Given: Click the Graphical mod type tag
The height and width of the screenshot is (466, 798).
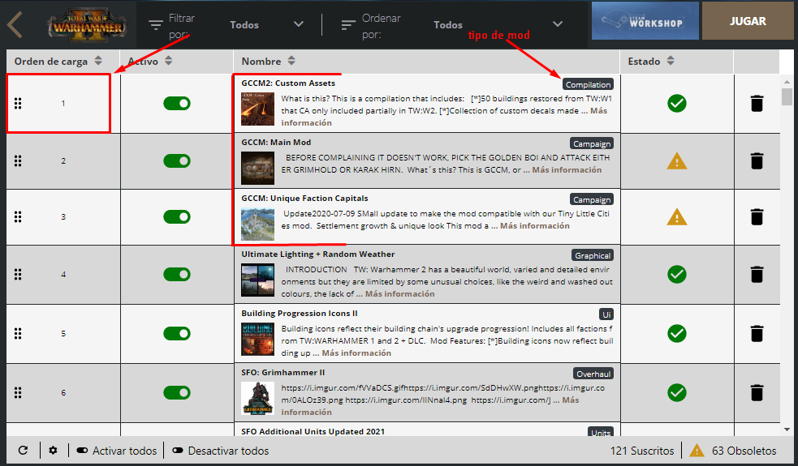Looking at the screenshot, I should 593,255.
